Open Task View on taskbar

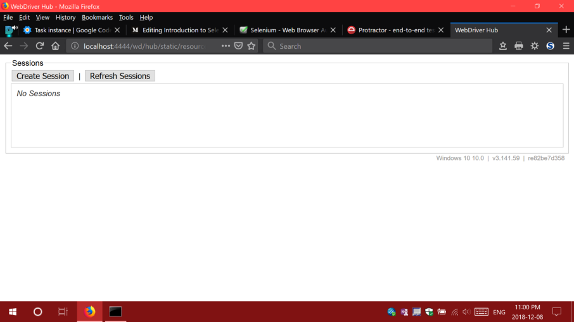[63, 312]
